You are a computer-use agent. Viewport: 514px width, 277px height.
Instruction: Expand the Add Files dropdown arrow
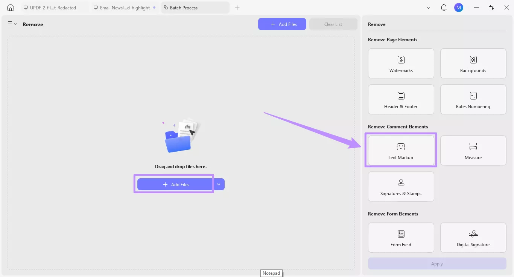coord(219,184)
